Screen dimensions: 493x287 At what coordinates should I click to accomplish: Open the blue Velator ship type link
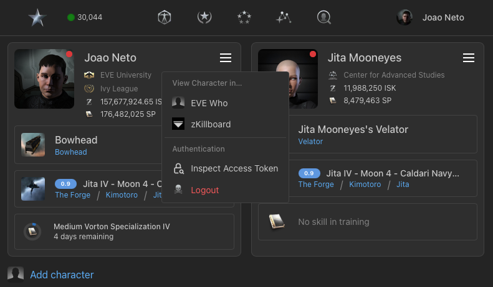(x=310, y=141)
